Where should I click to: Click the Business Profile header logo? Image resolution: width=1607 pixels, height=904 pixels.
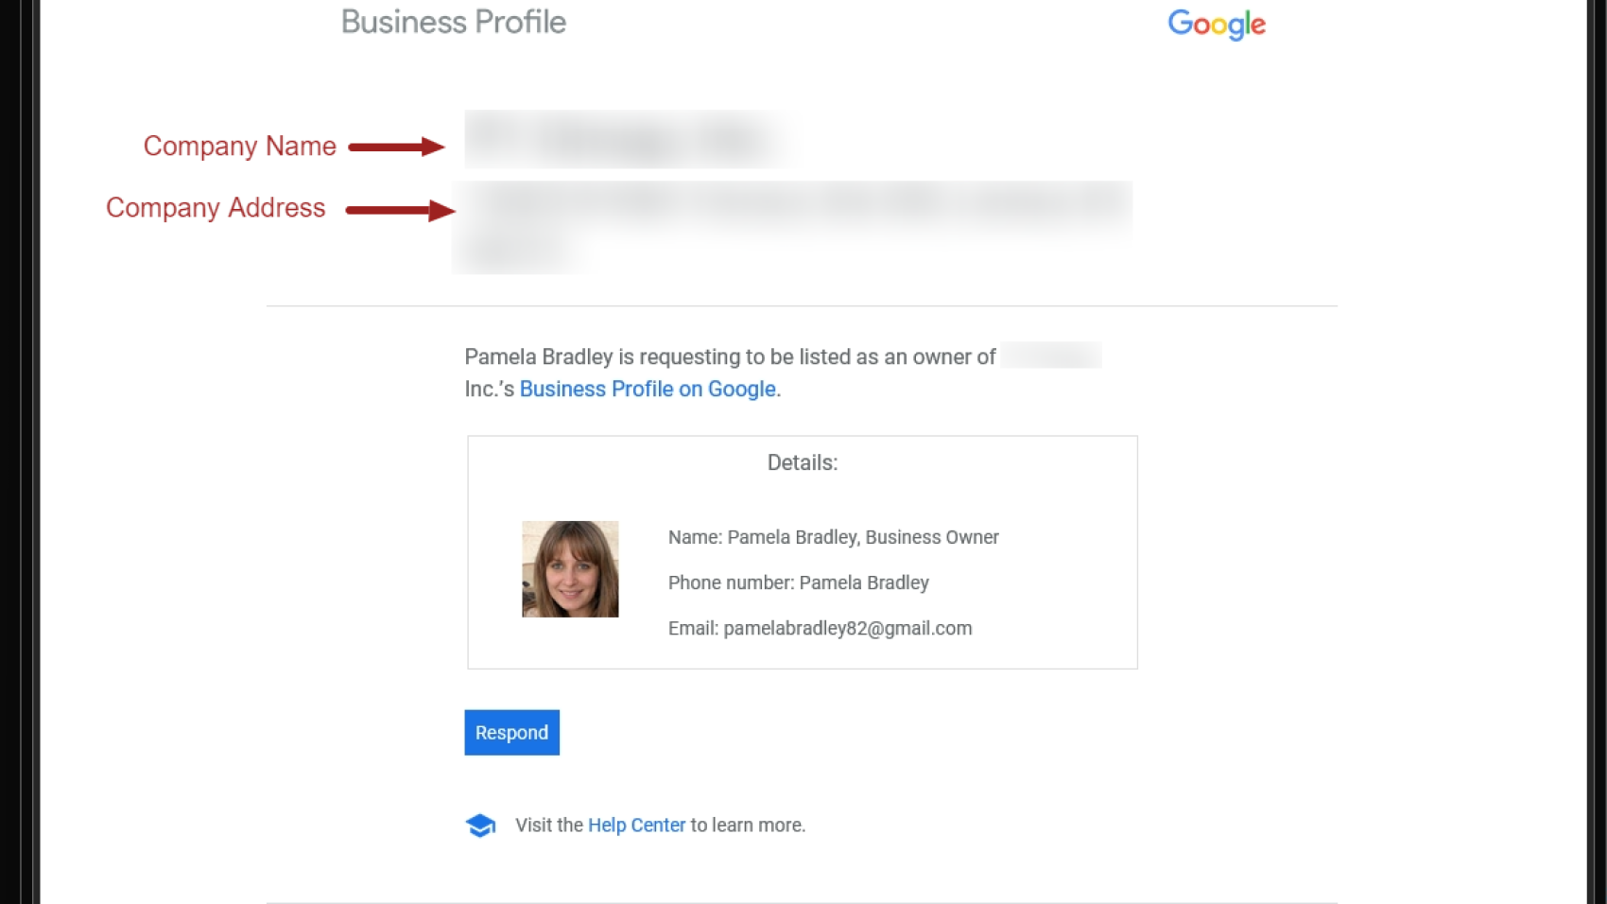tap(454, 22)
